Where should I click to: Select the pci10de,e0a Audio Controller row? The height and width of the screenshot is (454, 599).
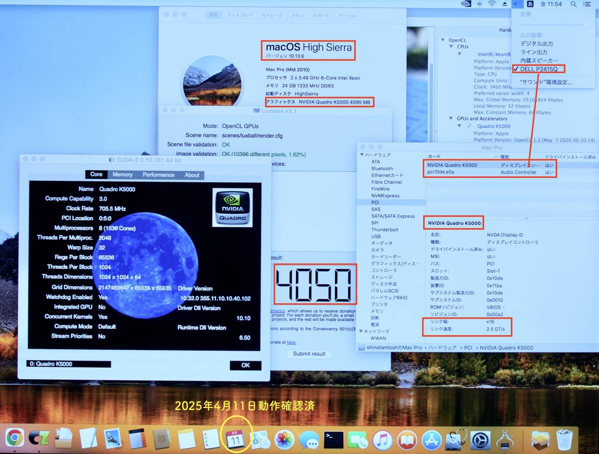coord(512,172)
